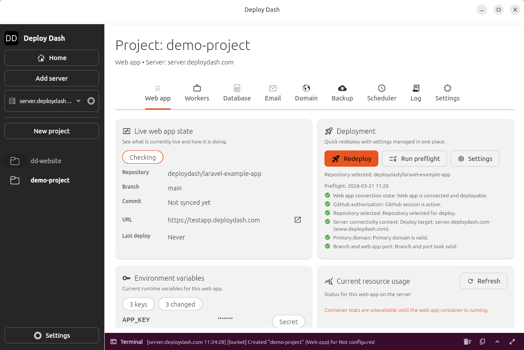Click the Deploy Dash DD logo icon
Screen dimensions: 524x350
point(11,38)
